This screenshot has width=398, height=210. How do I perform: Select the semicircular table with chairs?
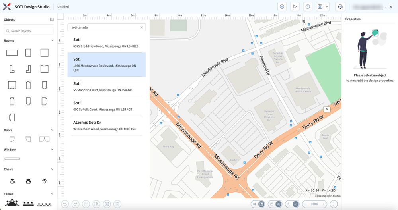tap(12, 203)
